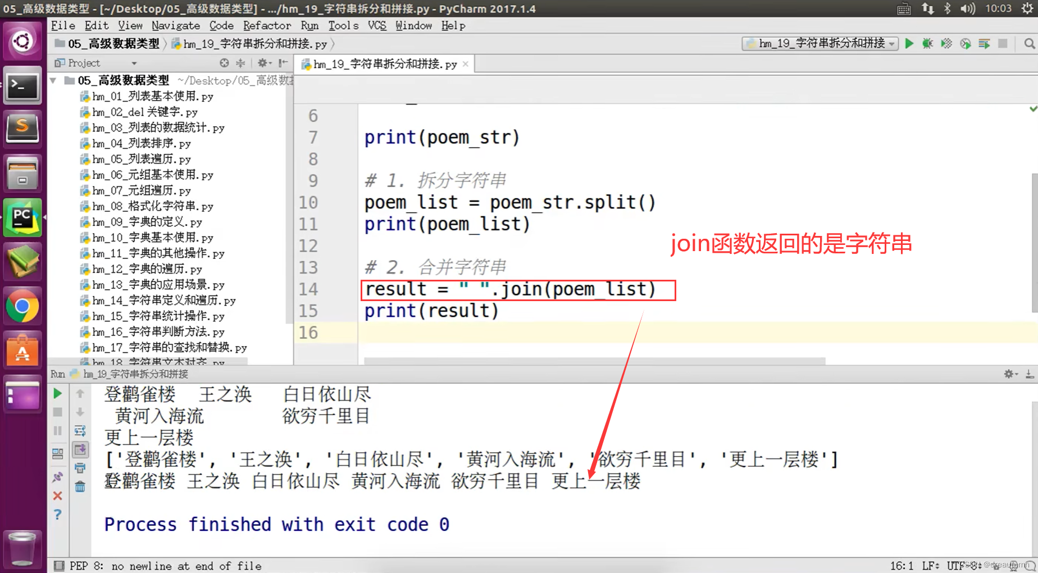Click the stop square in Run panel
Image resolution: width=1038 pixels, height=573 pixels.
[x=57, y=412]
